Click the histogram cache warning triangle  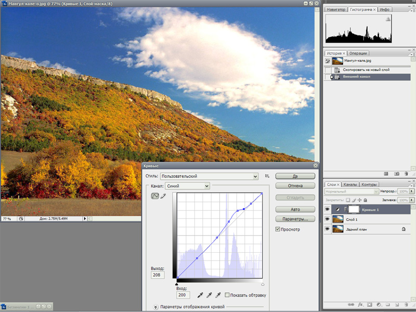click(388, 19)
